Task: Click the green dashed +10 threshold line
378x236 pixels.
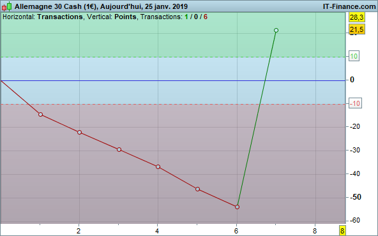Action: click(172, 57)
